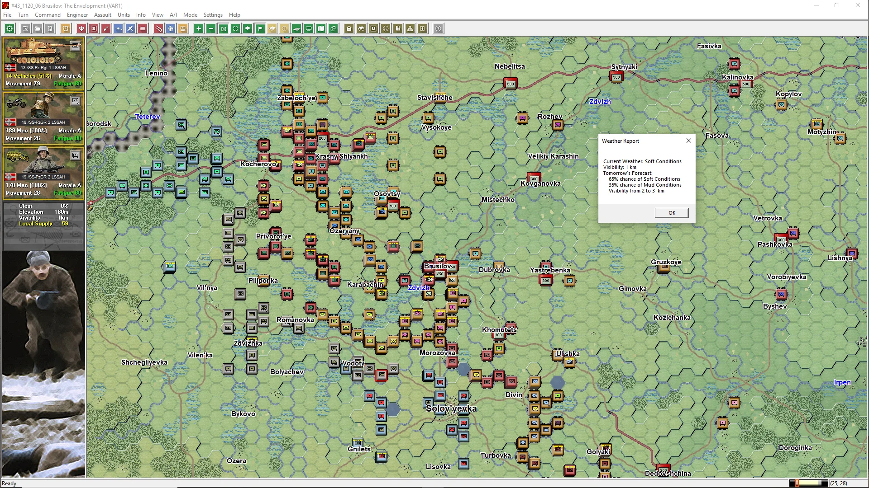
Task: Click the sad face toolbar icon
Action: click(x=386, y=28)
